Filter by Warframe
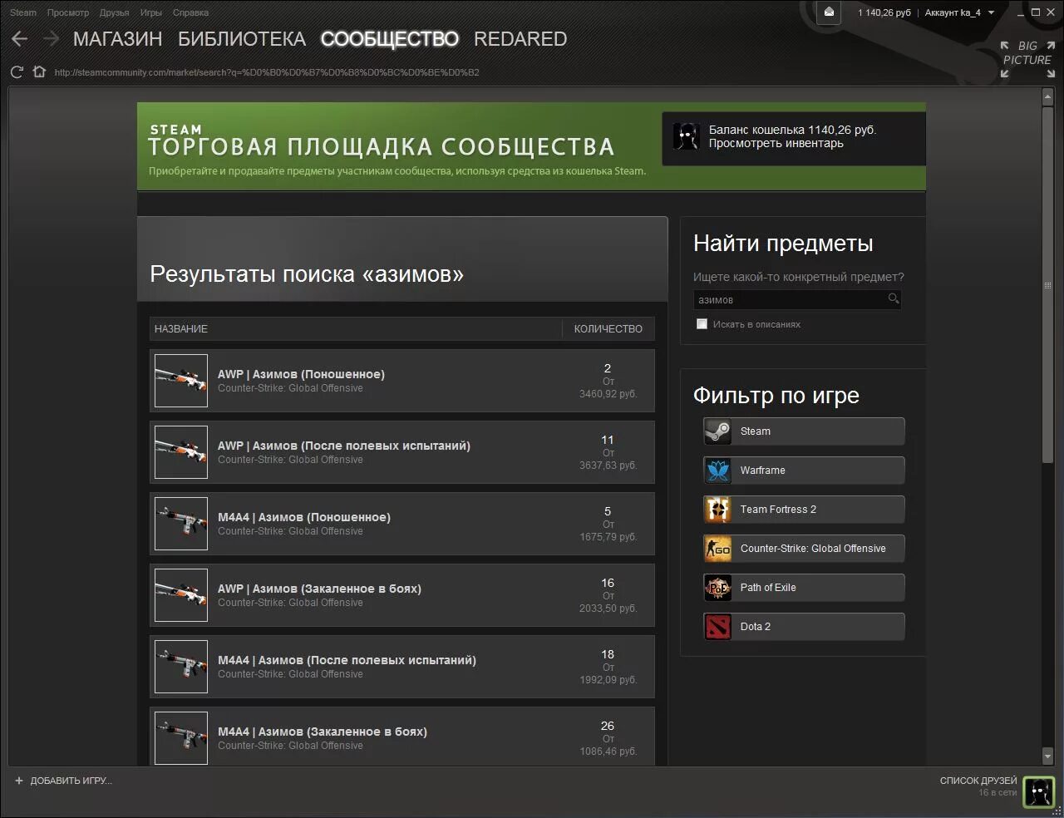 pyautogui.click(x=804, y=471)
